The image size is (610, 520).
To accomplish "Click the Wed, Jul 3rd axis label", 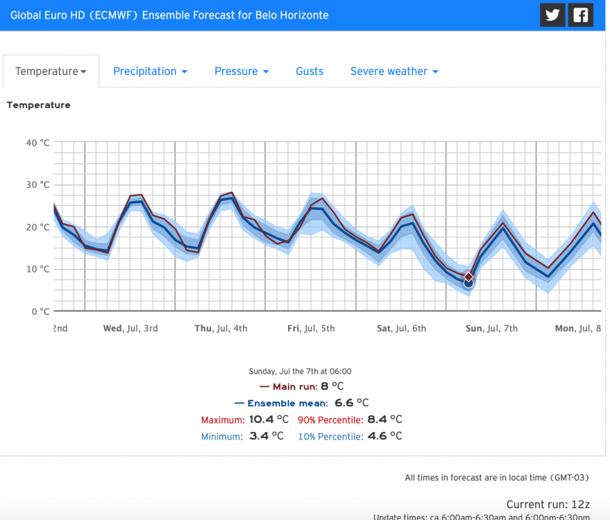I will pyautogui.click(x=130, y=328).
